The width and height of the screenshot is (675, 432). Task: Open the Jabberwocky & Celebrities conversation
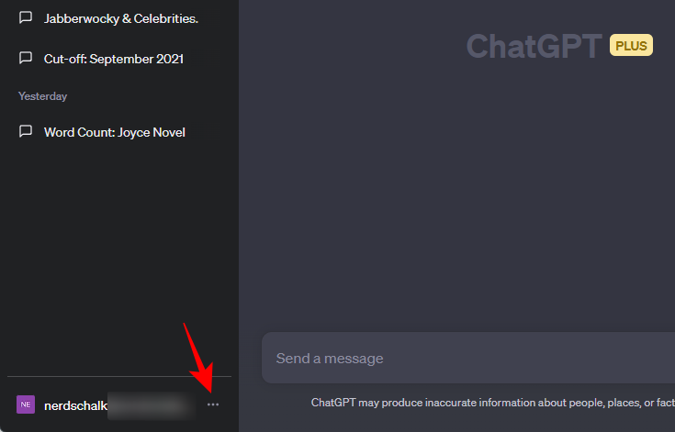121,18
